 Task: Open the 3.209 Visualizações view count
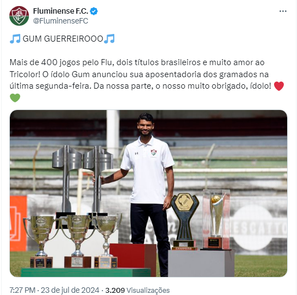(x=137, y=290)
